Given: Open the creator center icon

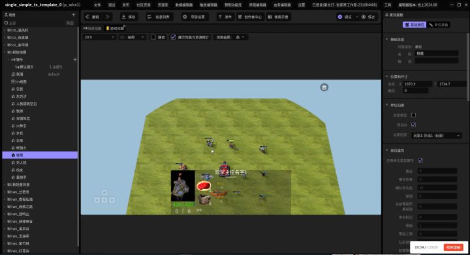Looking at the screenshot, I should click(x=240, y=17).
